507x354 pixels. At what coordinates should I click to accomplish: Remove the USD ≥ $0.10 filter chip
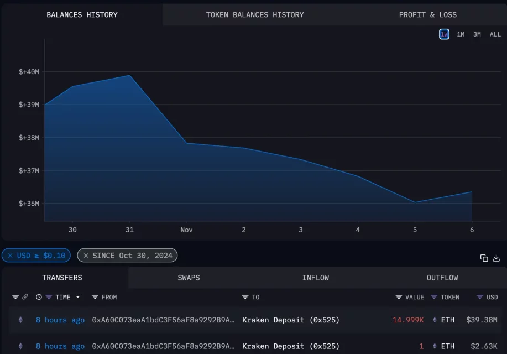coord(10,256)
